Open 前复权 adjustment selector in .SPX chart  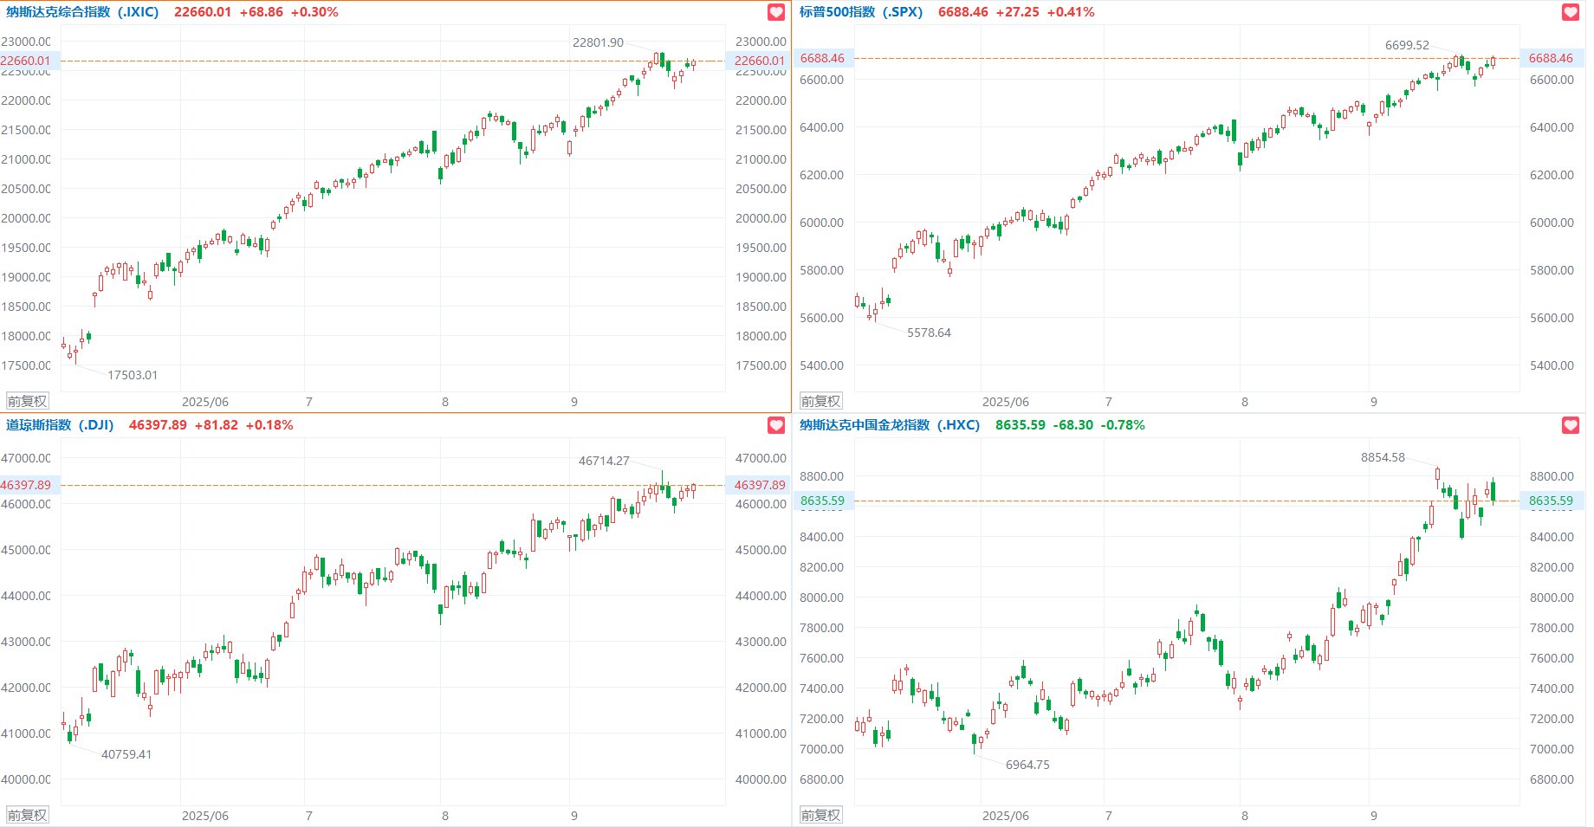click(x=820, y=401)
